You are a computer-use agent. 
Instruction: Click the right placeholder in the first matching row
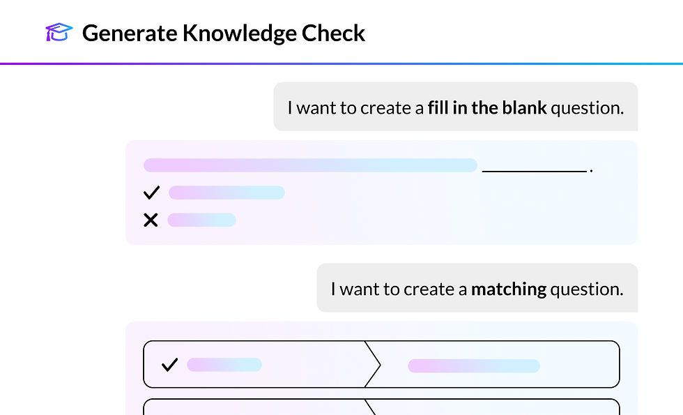(474, 365)
